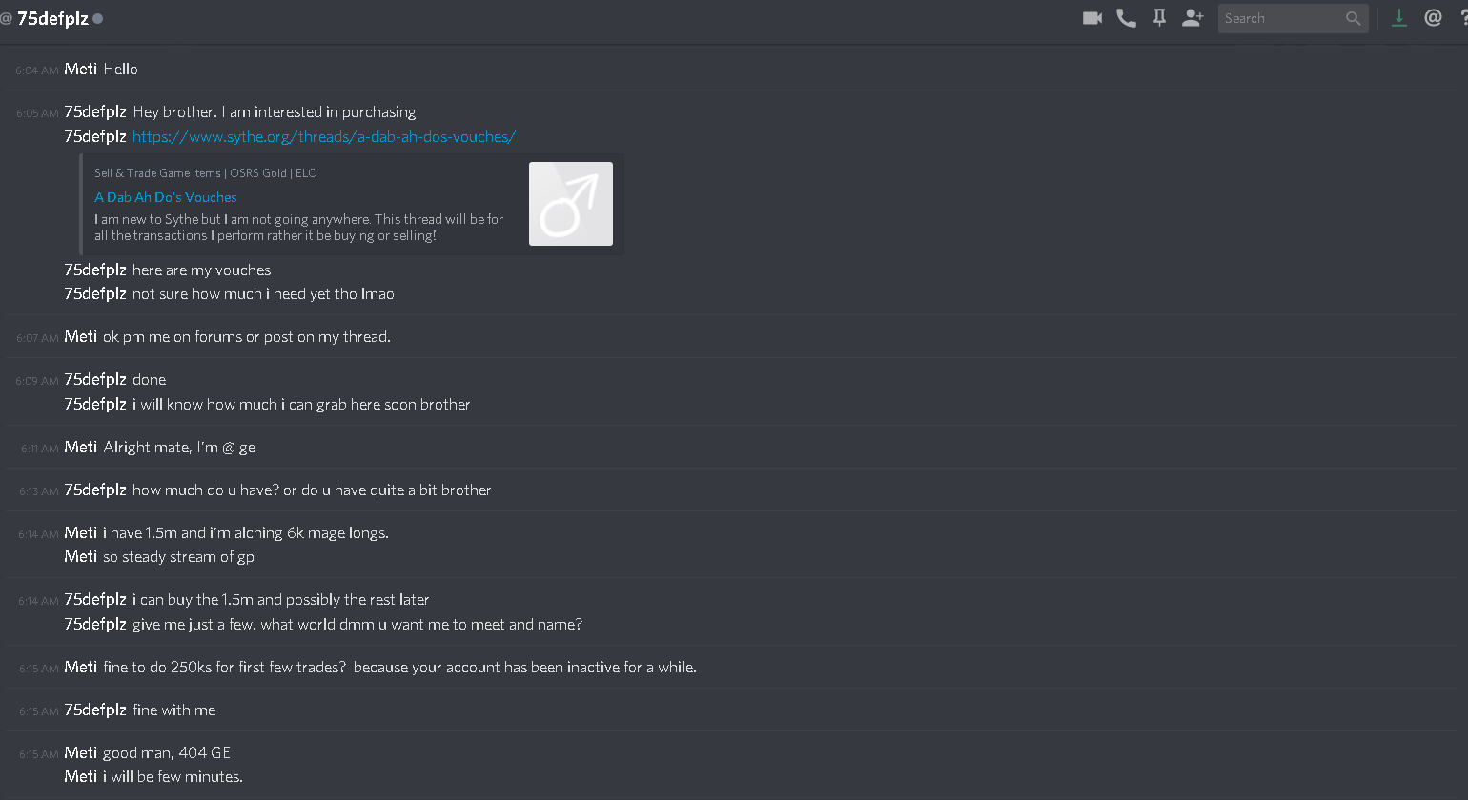Start a voice call
Screen dimensions: 1468x800
click(x=1126, y=18)
